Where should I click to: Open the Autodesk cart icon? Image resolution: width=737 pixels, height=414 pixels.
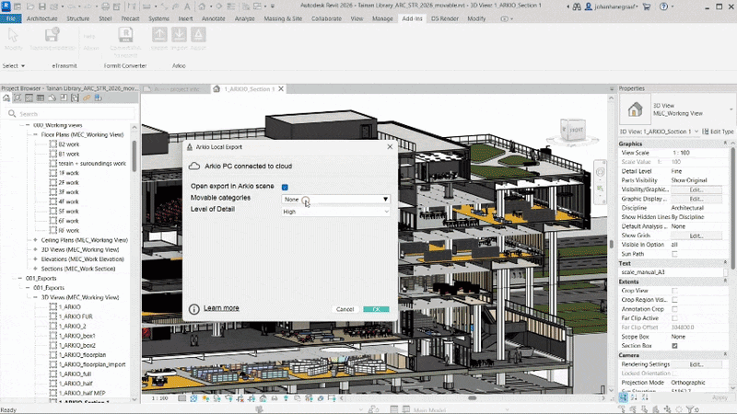click(647, 6)
